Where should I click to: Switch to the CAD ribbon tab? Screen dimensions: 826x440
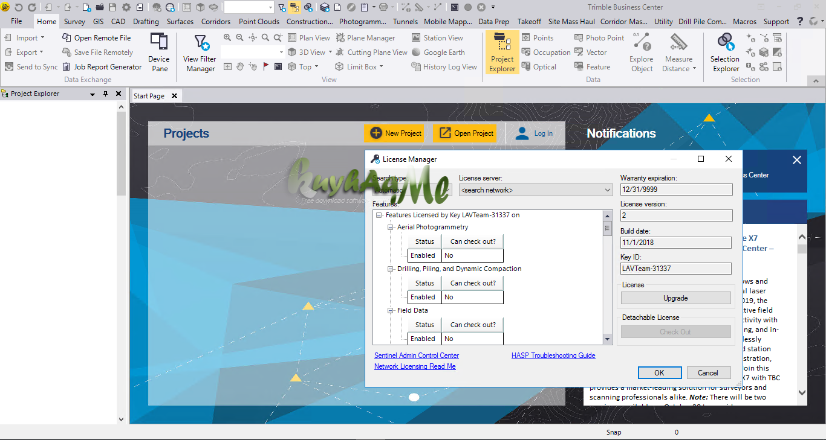119,21
